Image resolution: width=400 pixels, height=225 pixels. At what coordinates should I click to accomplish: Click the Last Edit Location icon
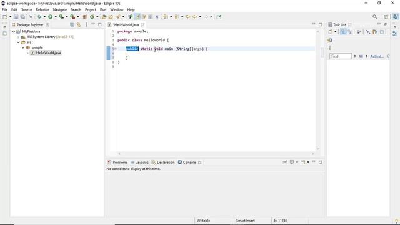187,17
